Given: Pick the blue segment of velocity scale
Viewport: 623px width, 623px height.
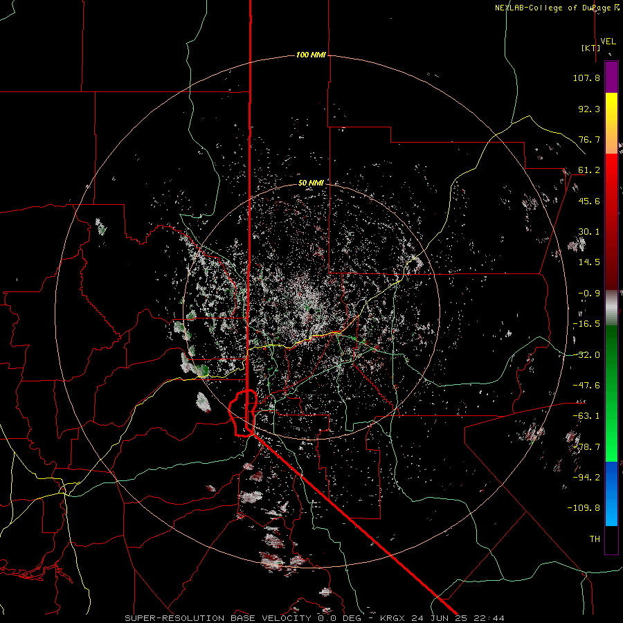Looking at the screenshot, I should point(611,494).
